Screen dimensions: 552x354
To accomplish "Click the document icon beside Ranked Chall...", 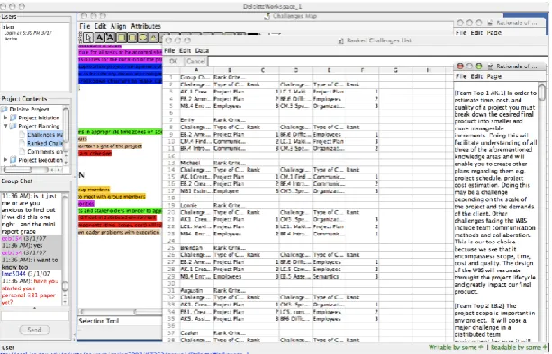I will (x=23, y=143).
